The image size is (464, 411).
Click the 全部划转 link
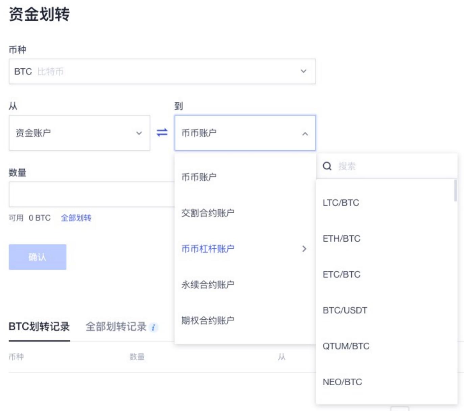[x=76, y=218]
